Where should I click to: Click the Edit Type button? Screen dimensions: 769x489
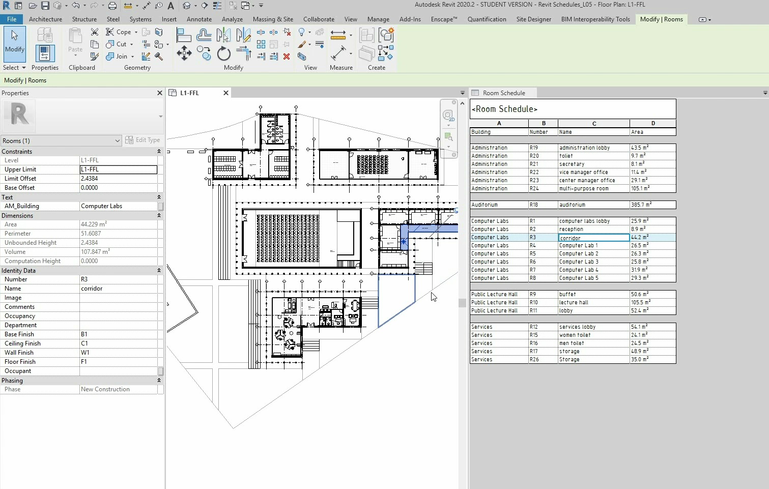(143, 140)
